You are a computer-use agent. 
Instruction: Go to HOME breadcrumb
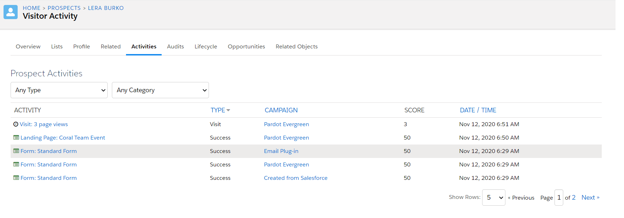32,8
